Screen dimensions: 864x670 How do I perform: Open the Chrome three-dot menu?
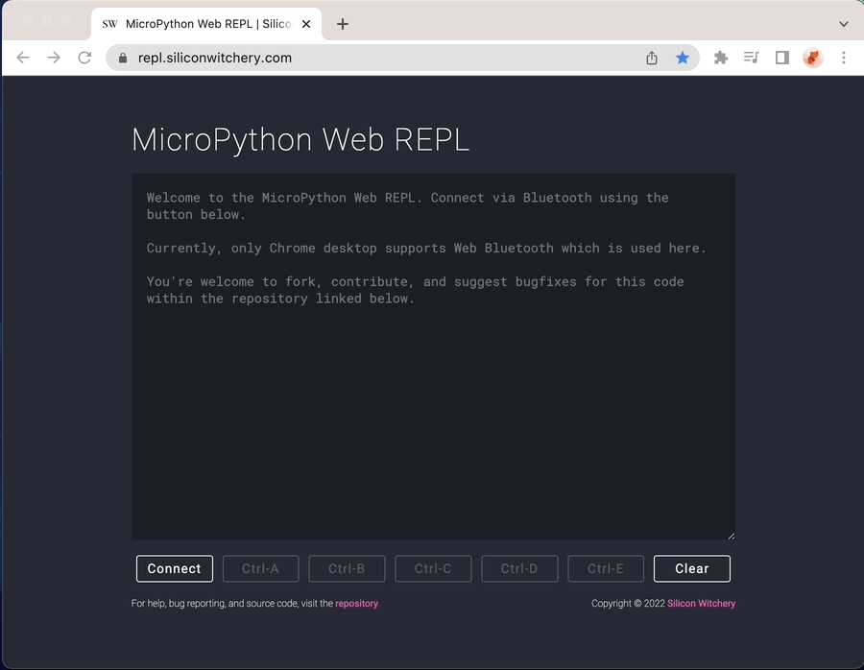(844, 58)
